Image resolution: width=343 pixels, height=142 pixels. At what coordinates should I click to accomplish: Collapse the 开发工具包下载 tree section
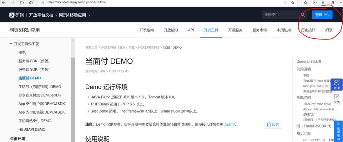point(11,44)
